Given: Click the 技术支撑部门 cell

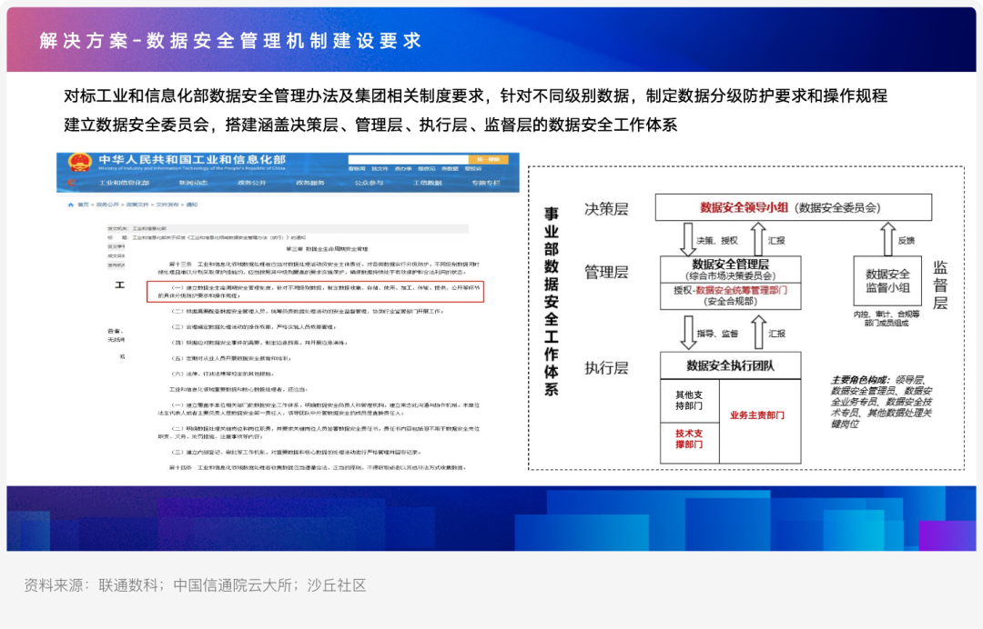Looking at the screenshot, I should [x=689, y=439].
